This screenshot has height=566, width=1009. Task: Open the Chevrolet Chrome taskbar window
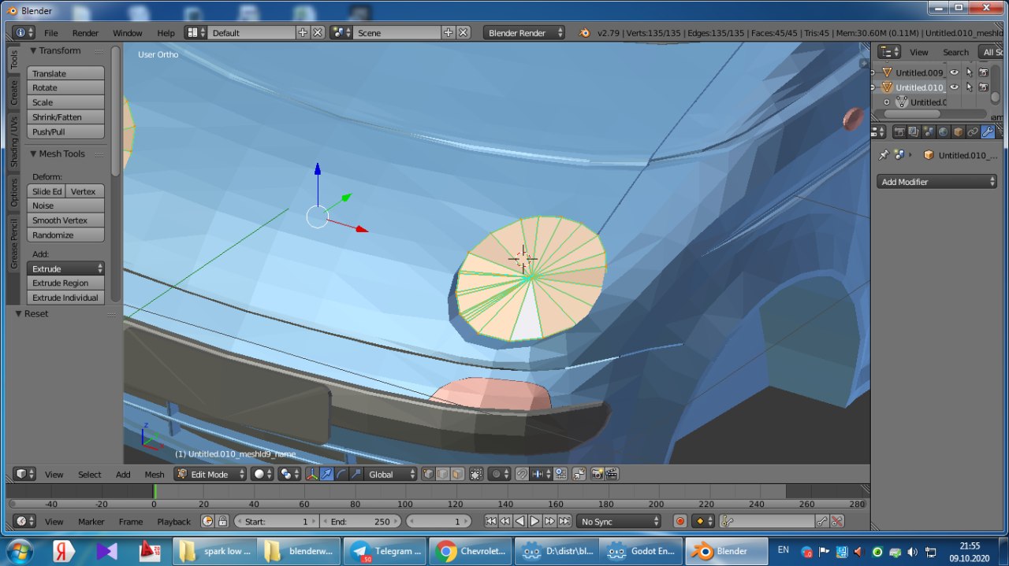[x=471, y=551]
